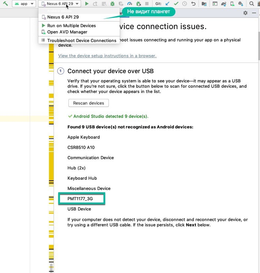260x273 pixels.
Task: Open SDK Manager toolbar icon
Action: pos(241,4)
